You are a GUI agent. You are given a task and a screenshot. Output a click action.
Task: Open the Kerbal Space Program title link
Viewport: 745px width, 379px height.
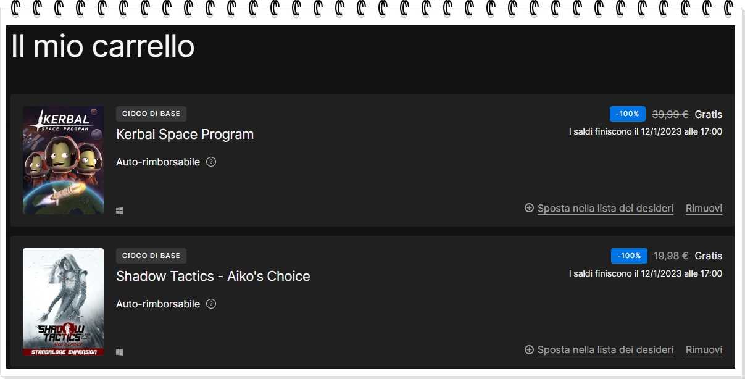(185, 134)
